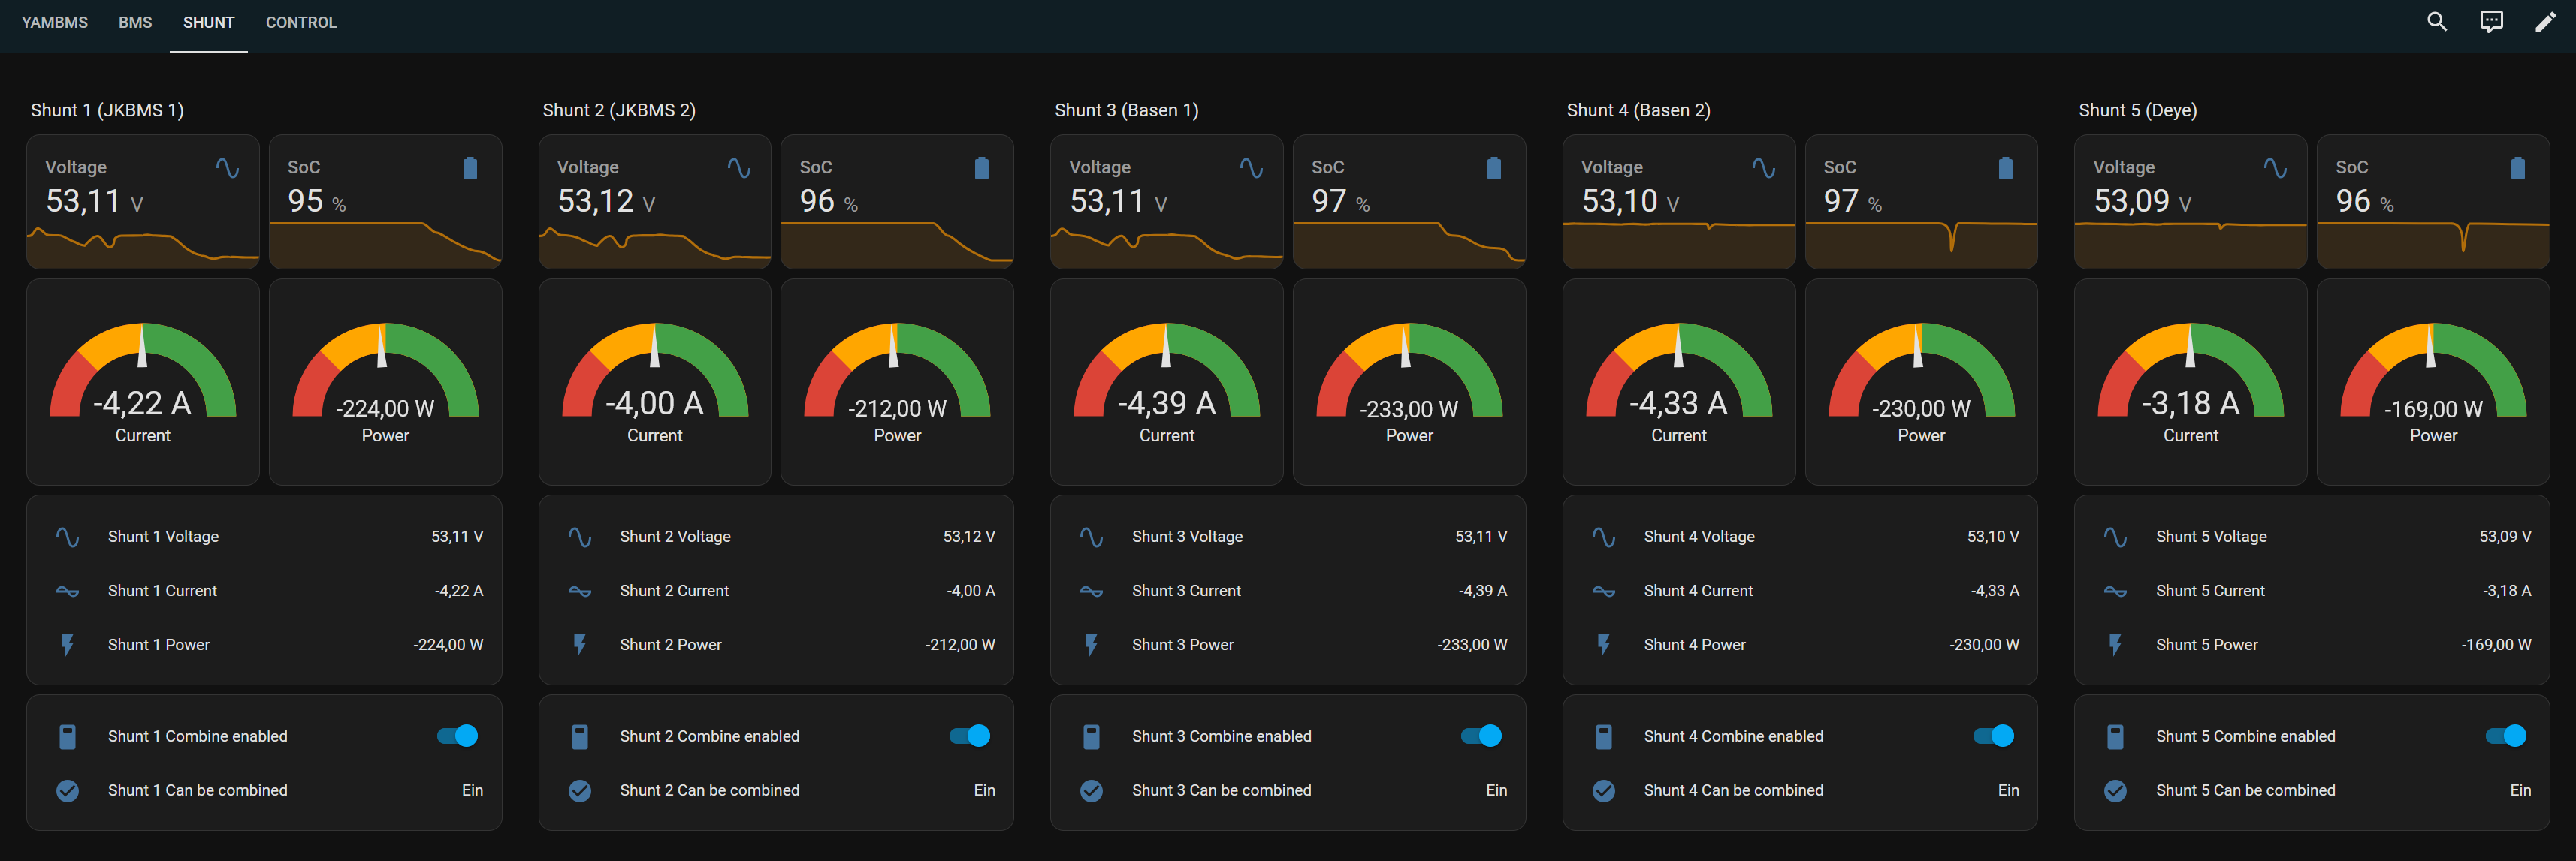Open the search icon in header
The width and height of the screenshot is (2576, 861).
pos(2436,22)
